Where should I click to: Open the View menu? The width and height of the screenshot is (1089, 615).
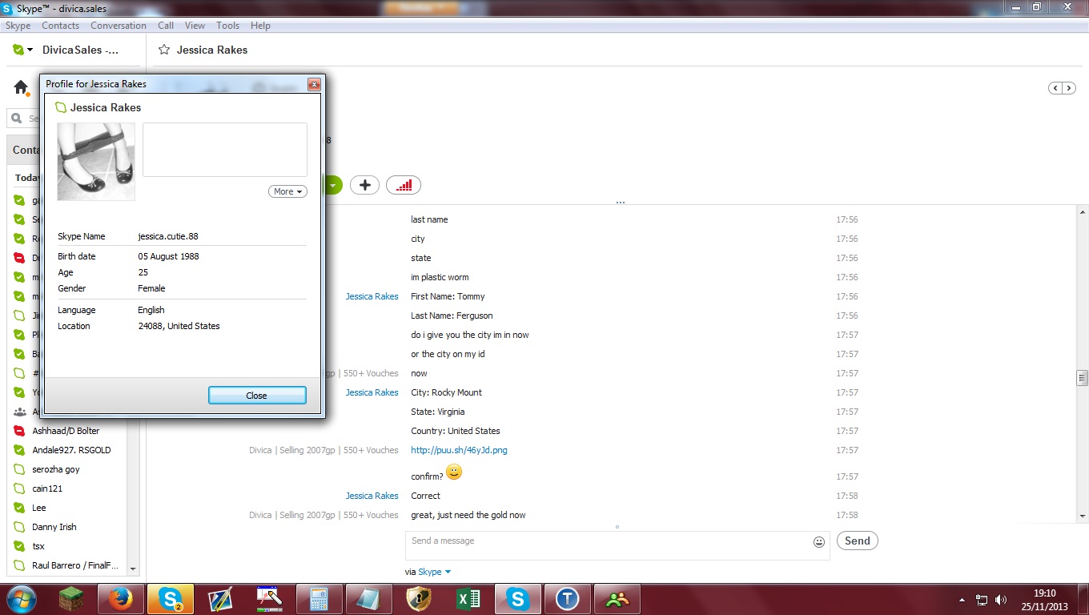[x=195, y=26]
